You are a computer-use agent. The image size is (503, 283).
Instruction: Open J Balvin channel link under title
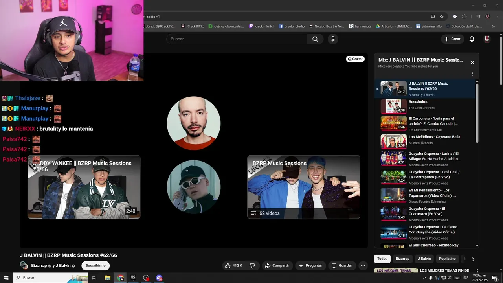click(63, 266)
